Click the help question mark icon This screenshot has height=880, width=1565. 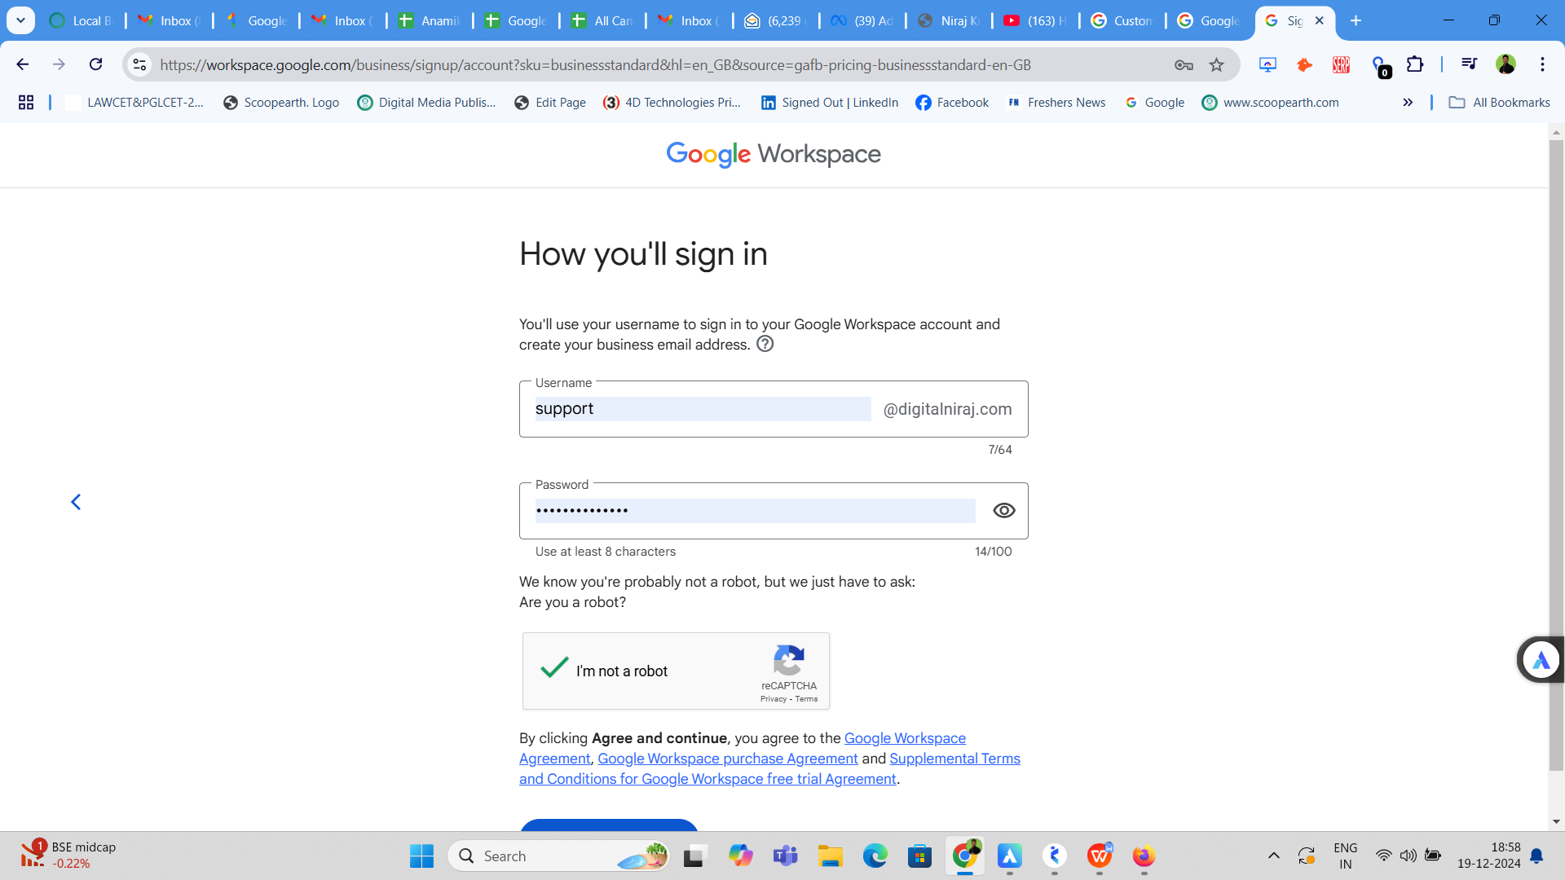click(x=765, y=344)
